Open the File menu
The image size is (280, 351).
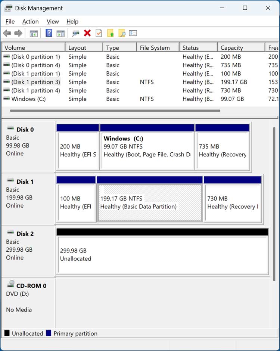click(x=10, y=22)
